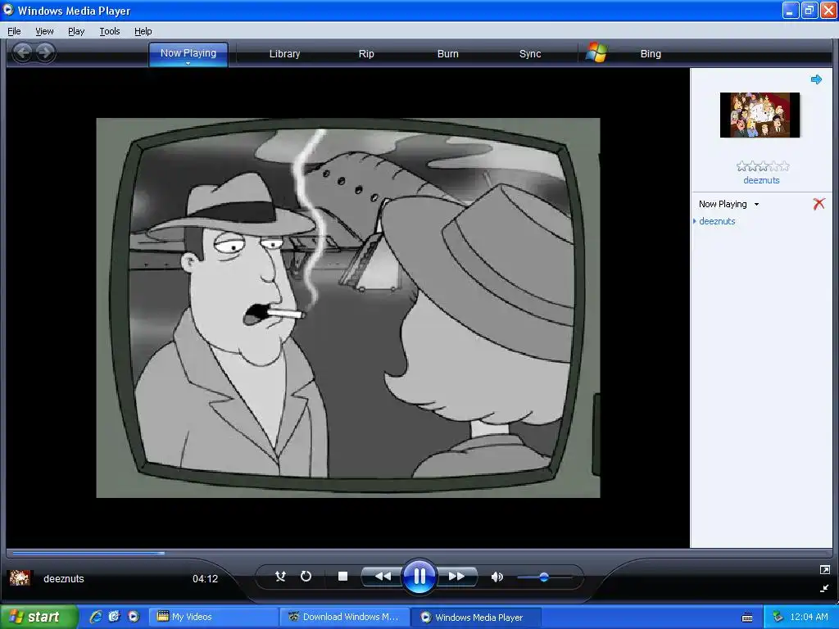Screen dimensions: 839x629
Task: Click the Back navigation arrow
Action: (x=22, y=52)
